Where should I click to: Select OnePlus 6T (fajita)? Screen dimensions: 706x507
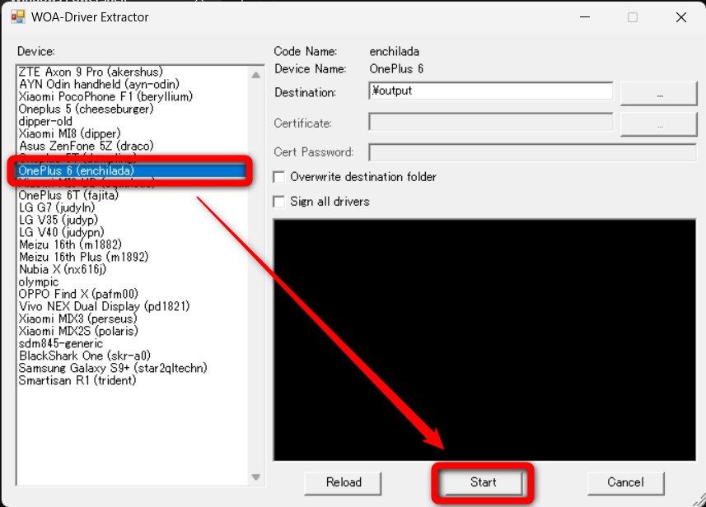tap(68, 195)
